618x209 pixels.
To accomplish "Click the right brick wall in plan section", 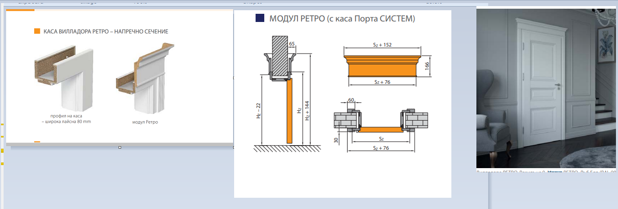I will [418, 122].
